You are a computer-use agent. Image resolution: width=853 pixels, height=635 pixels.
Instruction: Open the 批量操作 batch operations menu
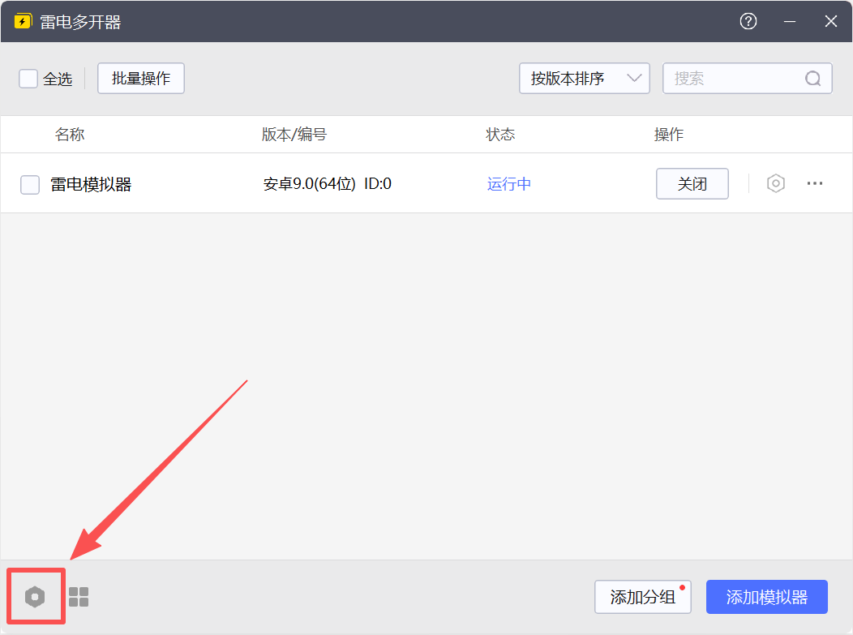point(141,79)
